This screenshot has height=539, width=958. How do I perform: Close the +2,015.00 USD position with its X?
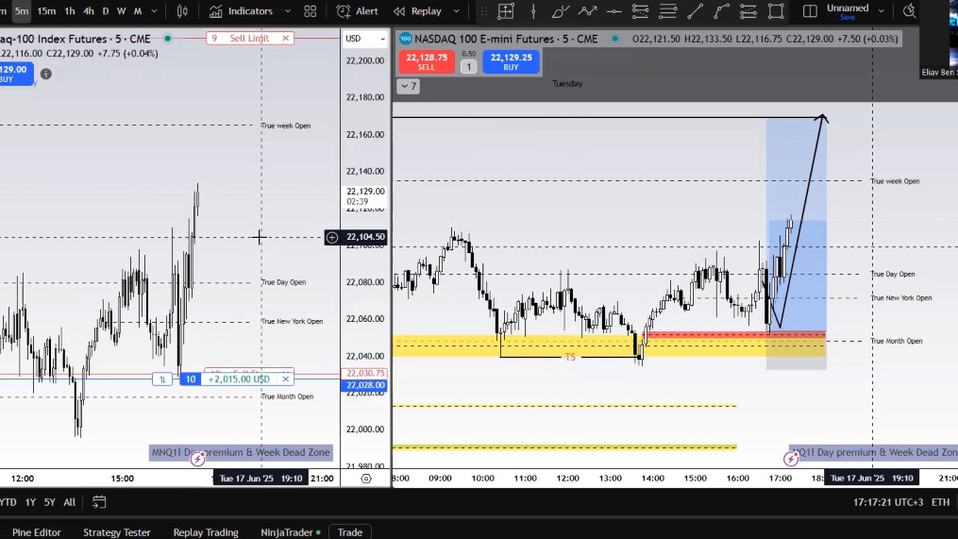pos(285,379)
